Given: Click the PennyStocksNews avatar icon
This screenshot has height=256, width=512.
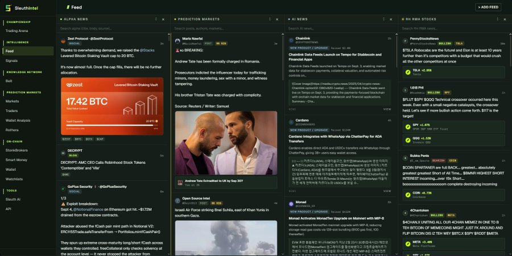Looking at the screenshot, I should (405, 41).
